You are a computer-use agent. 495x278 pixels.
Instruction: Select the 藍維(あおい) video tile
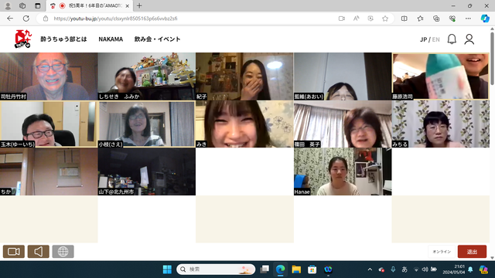click(343, 76)
